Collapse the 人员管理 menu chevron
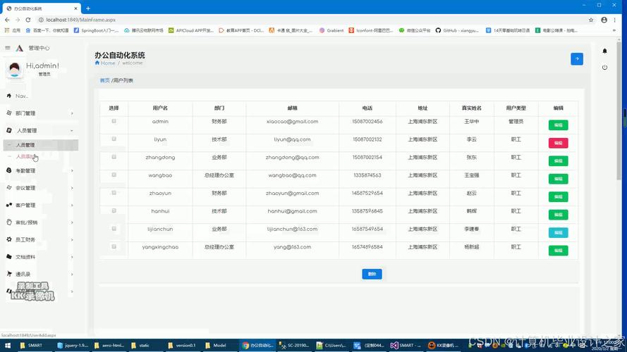The image size is (627, 352). pyautogui.click(x=72, y=131)
